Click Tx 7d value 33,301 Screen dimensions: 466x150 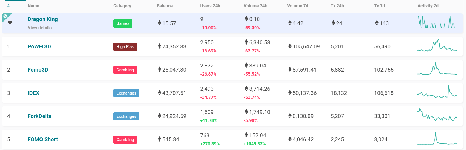pyautogui.click(x=382, y=116)
